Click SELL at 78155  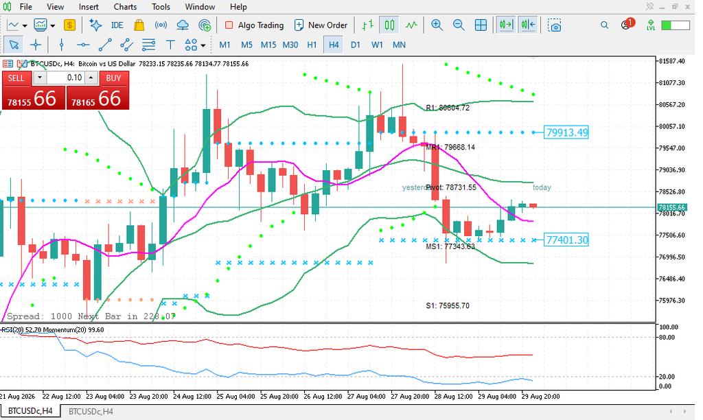click(x=33, y=97)
